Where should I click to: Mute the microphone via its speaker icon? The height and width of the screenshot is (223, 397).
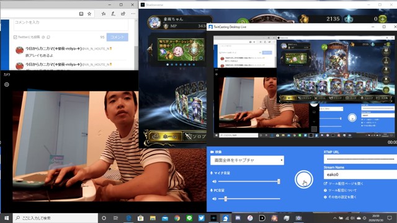click(x=214, y=181)
